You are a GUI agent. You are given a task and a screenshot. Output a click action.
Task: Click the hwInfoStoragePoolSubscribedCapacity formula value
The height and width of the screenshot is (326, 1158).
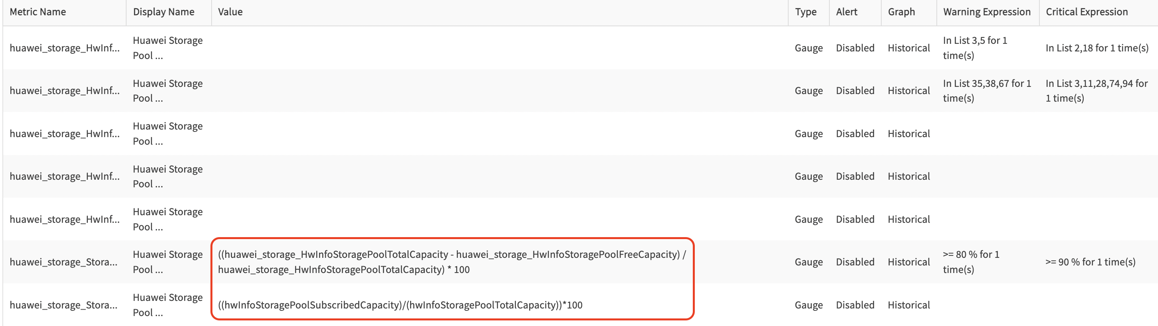pos(400,305)
